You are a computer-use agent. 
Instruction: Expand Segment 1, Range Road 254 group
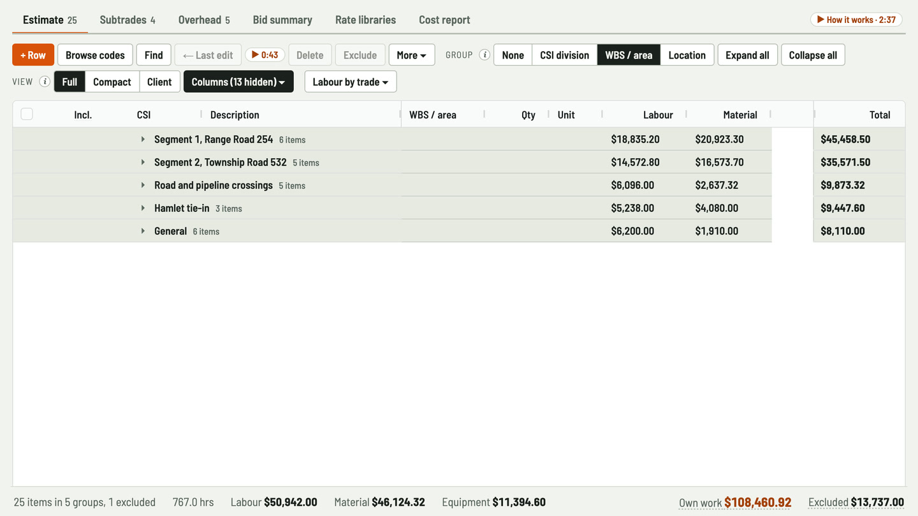143,139
